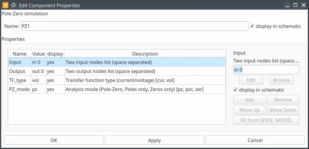Click the 'vol' value cell
Image resolution: width=309 pixels, height=149 pixels.
pos(38,80)
